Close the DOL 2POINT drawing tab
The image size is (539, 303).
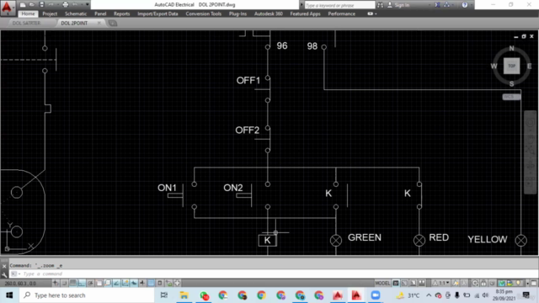(99, 23)
